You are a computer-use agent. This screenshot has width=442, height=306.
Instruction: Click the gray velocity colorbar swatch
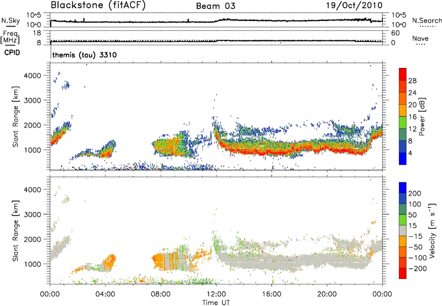[x=403, y=230]
